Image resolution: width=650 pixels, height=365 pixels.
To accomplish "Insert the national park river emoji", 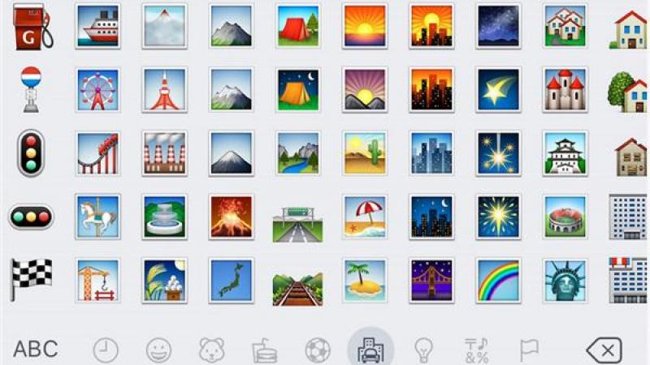I will tap(298, 153).
